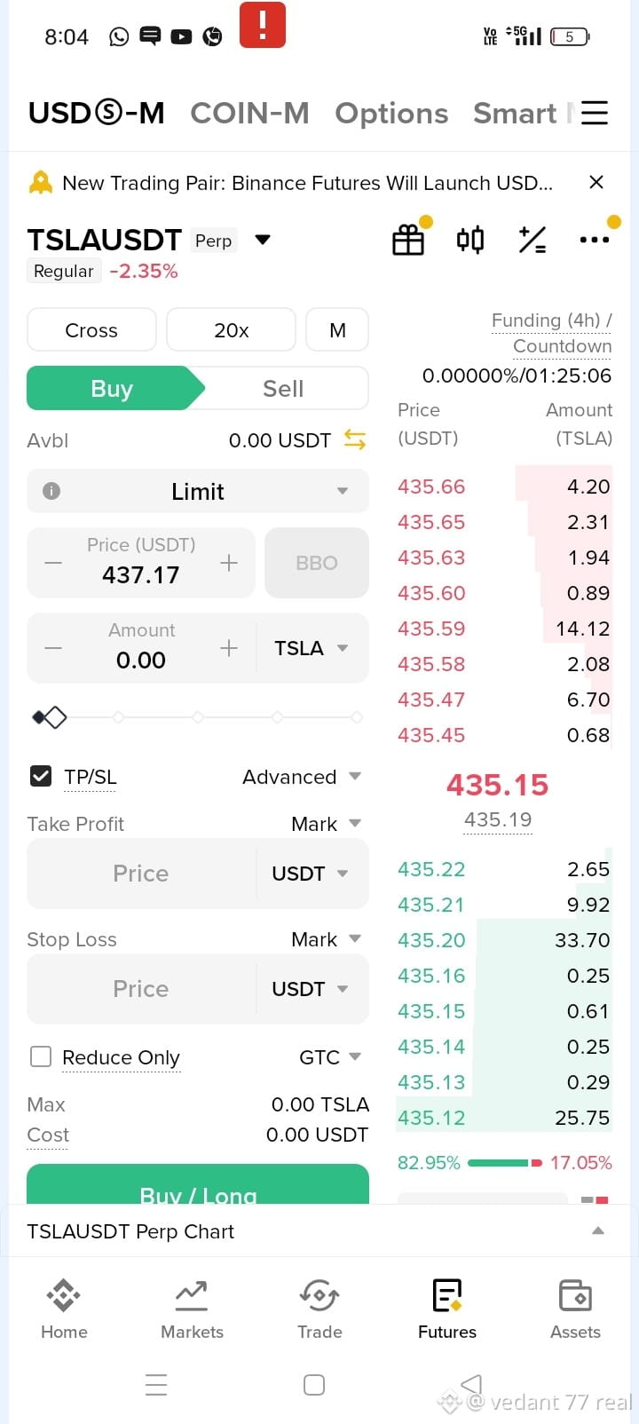Switch to the COIN-M tab
This screenshot has height=1424, width=639.
[249, 114]
